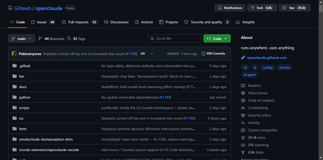Click the heart icon beside Code of conduct

243,100
